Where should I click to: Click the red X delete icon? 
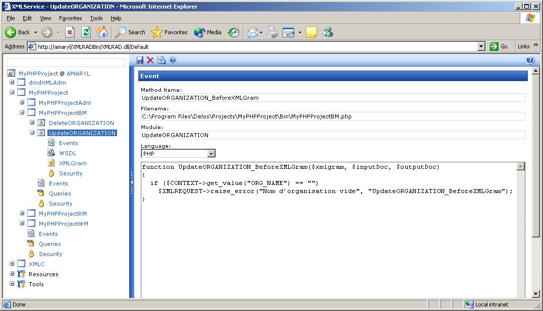click(x=150, y=60)
